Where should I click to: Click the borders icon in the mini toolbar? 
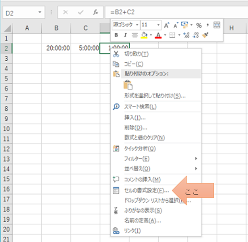(172, 35)
